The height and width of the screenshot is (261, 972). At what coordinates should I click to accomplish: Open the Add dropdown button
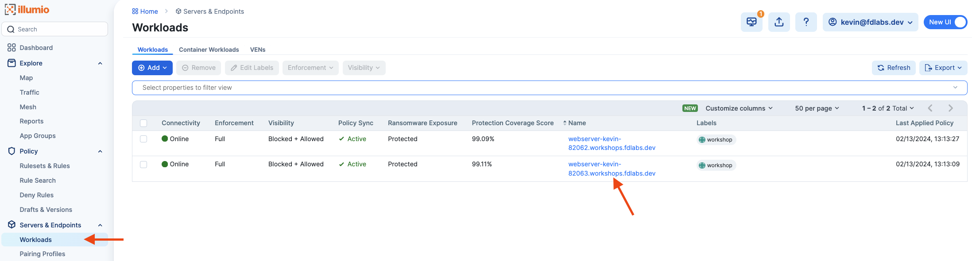[152, 68]
